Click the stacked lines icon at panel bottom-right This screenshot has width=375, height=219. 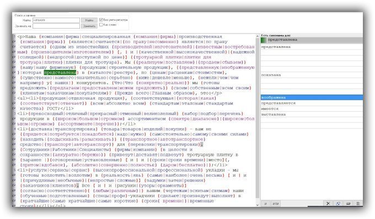[x=358, y=204]
